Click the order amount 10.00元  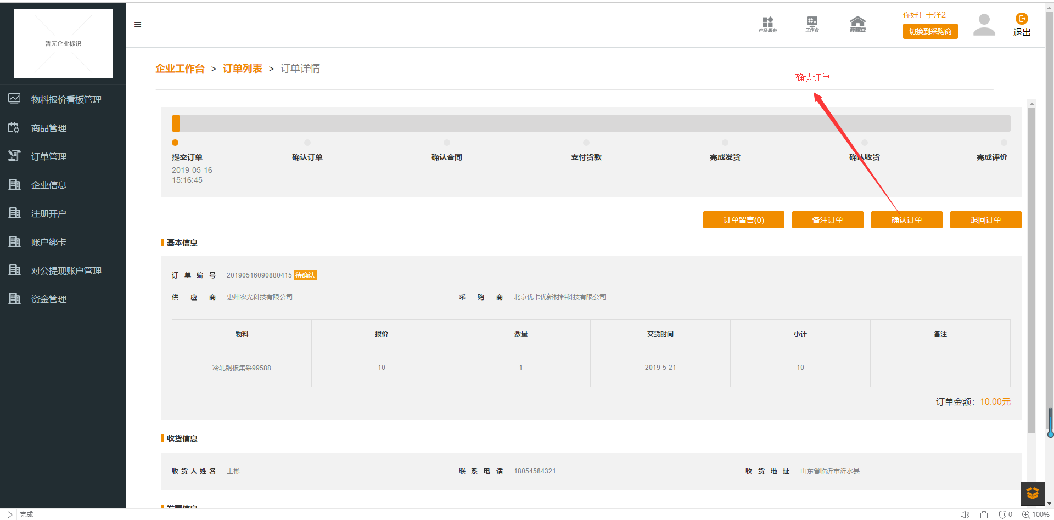pos(995,402)
